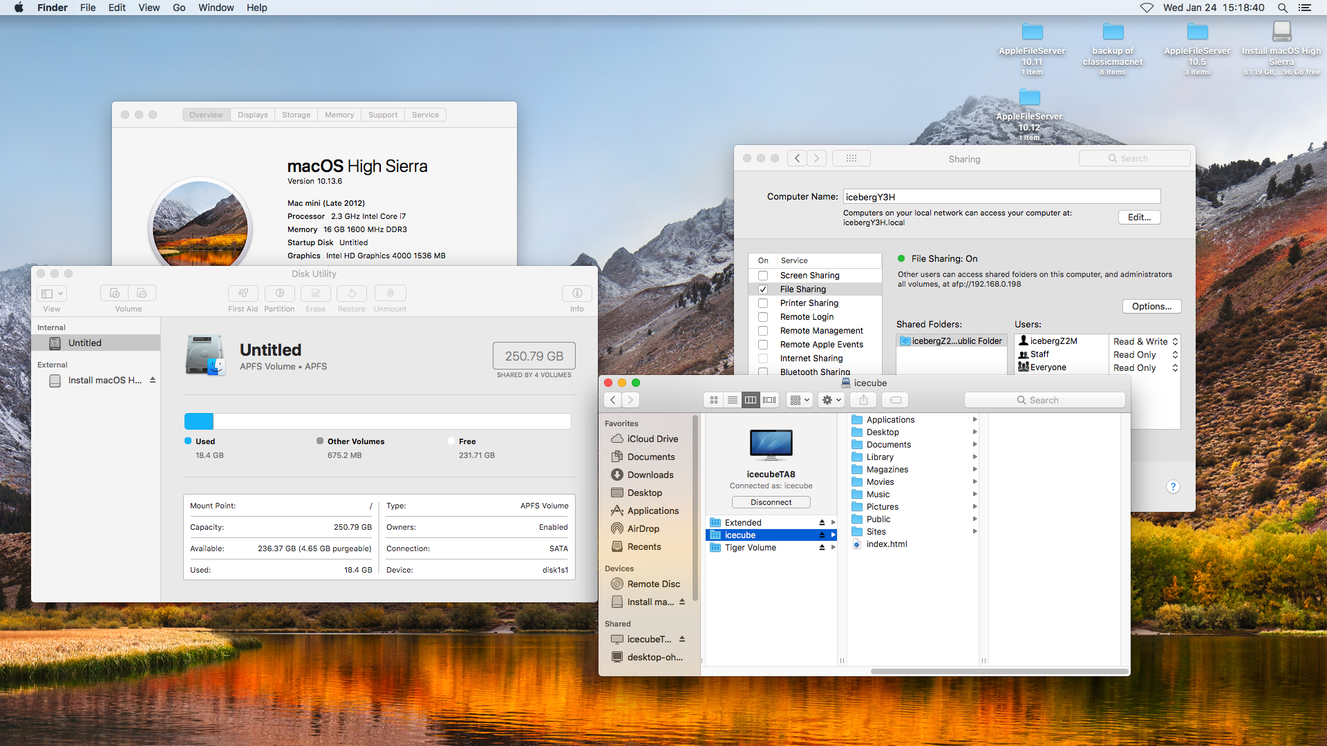The height and width of the screenshot is (746, 1327).
Task: Enable Remote Apple Events checkbox
Action: click(763, 345)
